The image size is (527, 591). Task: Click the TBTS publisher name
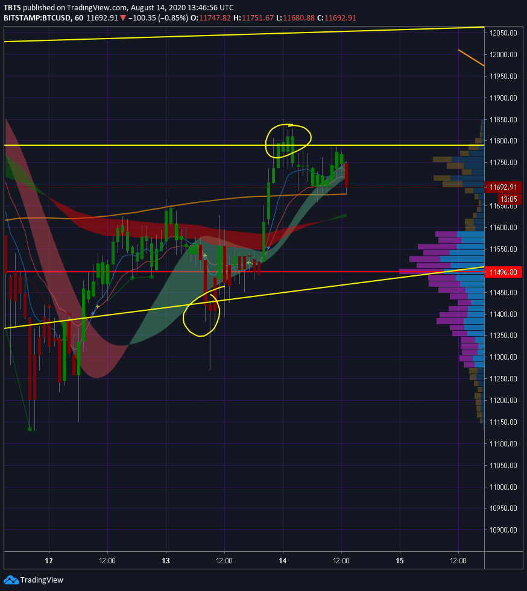point(12,8)
